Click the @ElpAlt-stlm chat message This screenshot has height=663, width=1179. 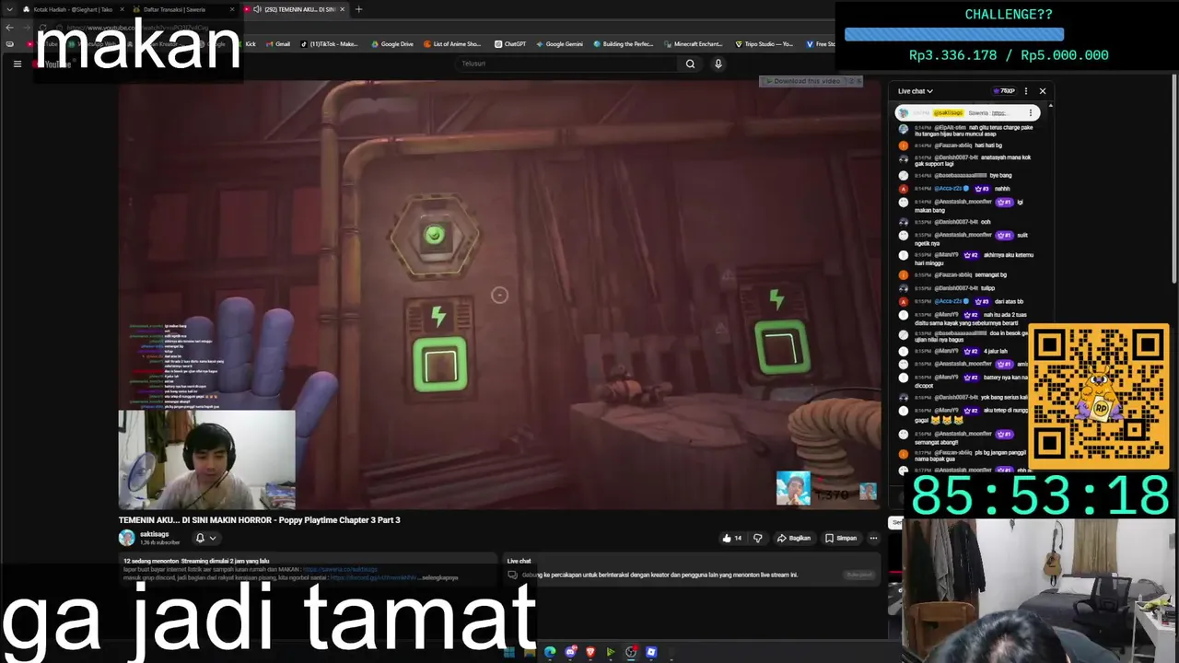967,131
